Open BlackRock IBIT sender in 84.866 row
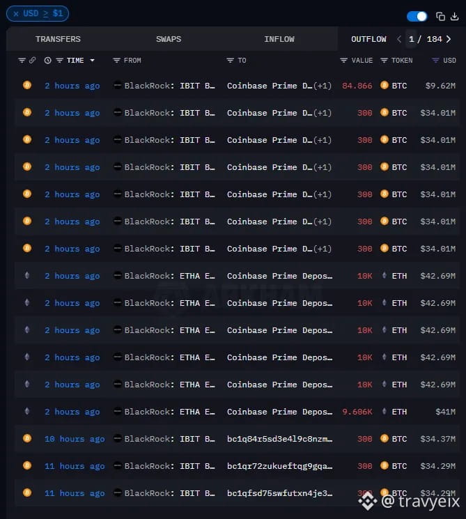Screen dimensions: 466x519 [170, 86]
